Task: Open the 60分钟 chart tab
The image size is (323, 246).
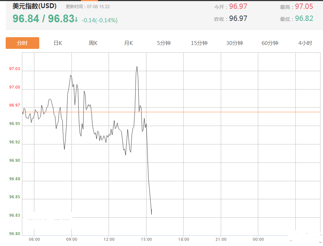Action: click(270, 43)
